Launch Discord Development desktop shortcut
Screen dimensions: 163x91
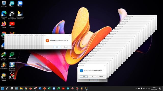click(12, 15)
